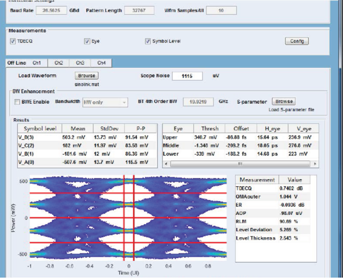Switch to the Ch1 tab
The image size is (343, 279).
[37, 62]
